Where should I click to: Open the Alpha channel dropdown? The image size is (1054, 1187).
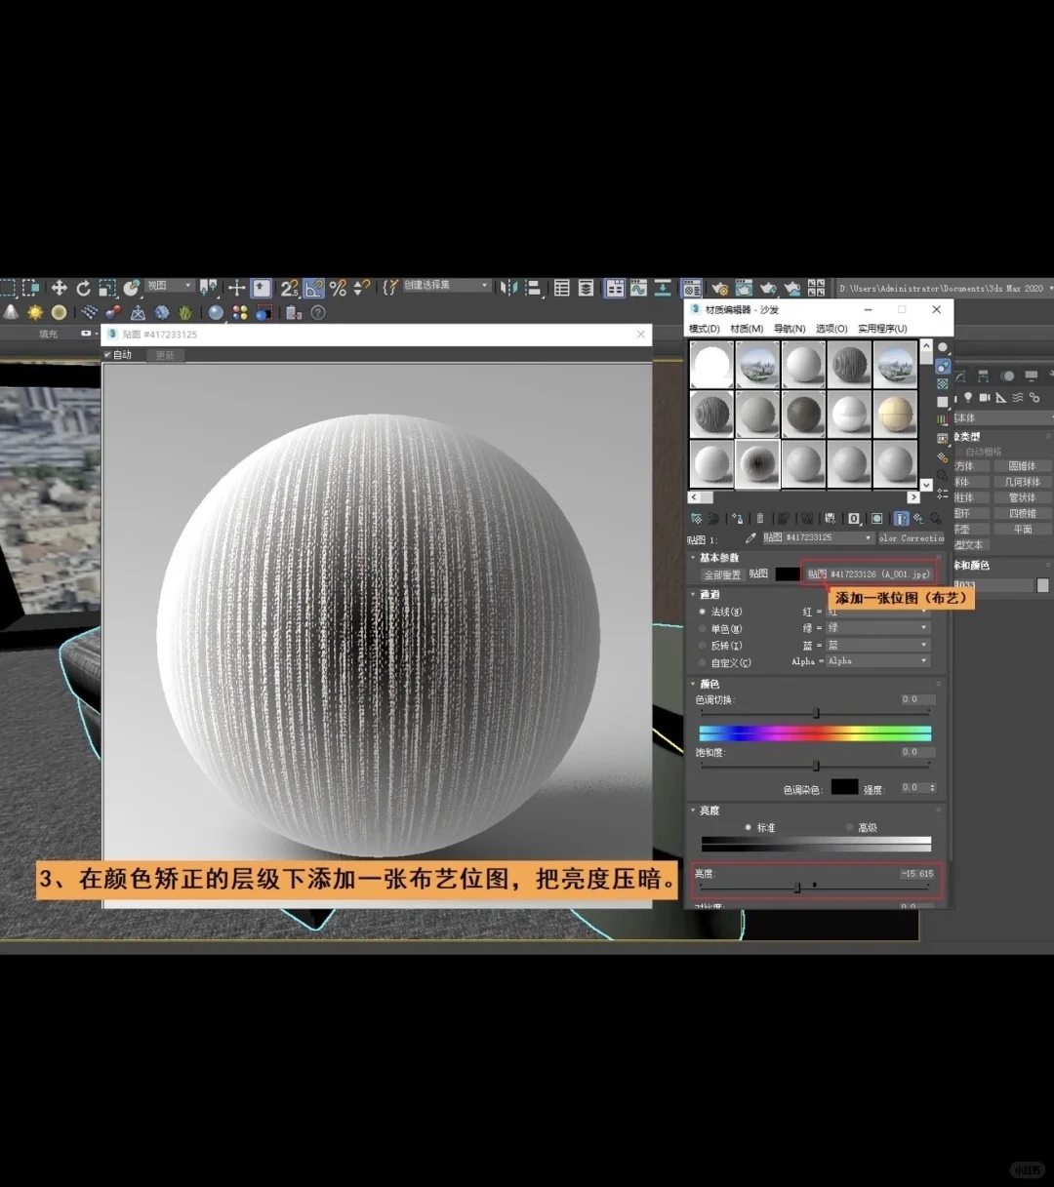point(876,661)
